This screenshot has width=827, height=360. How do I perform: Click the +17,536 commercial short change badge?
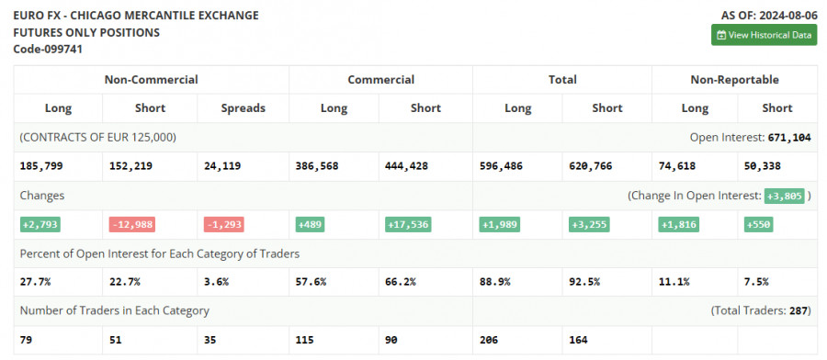point(409,224)
